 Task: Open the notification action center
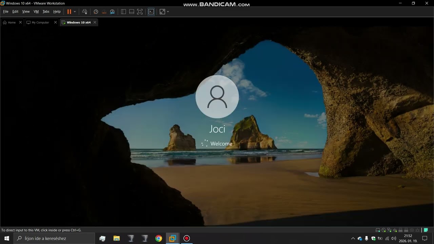coord(425,238)
